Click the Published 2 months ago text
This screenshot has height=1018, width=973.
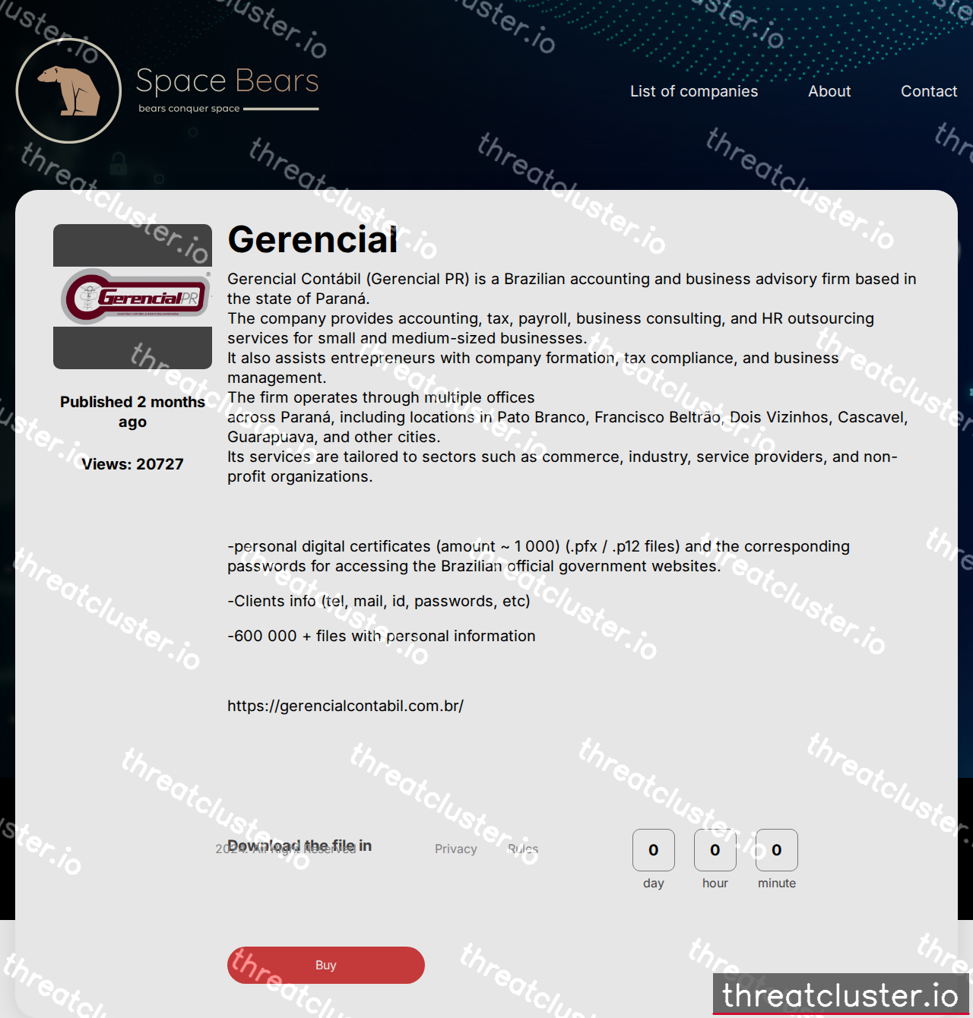[x=132, y=412]
